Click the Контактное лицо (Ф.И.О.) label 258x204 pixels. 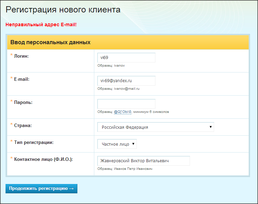pyautogui.click(x=43, y=159)
